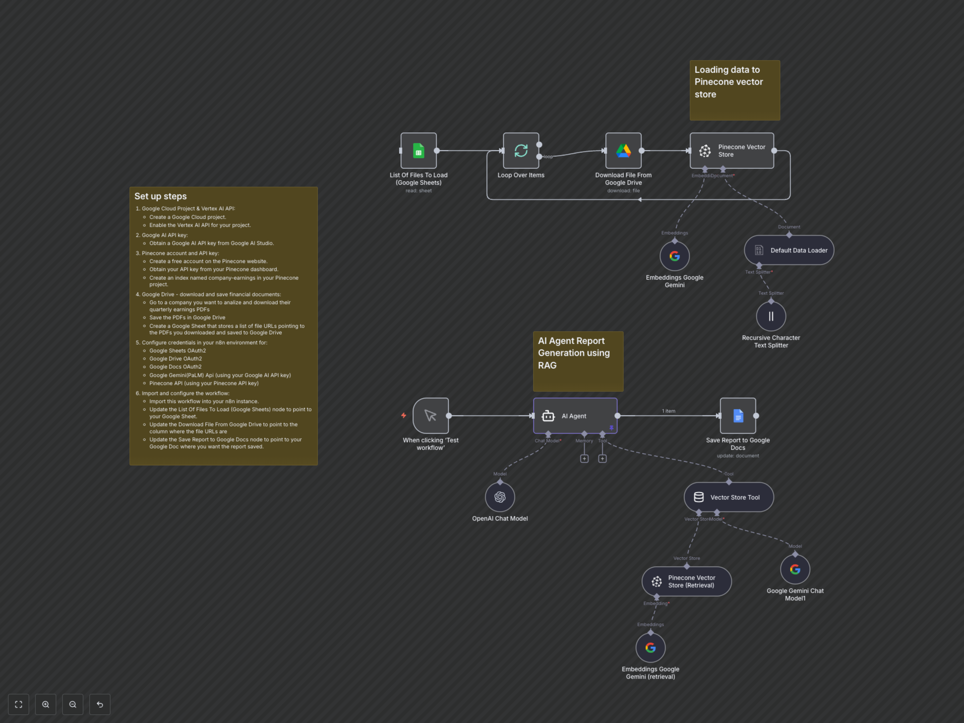Click the Save Report to Google Docs node
The height and width of the screenshot is (723, 964).
(x=738, y=416)
